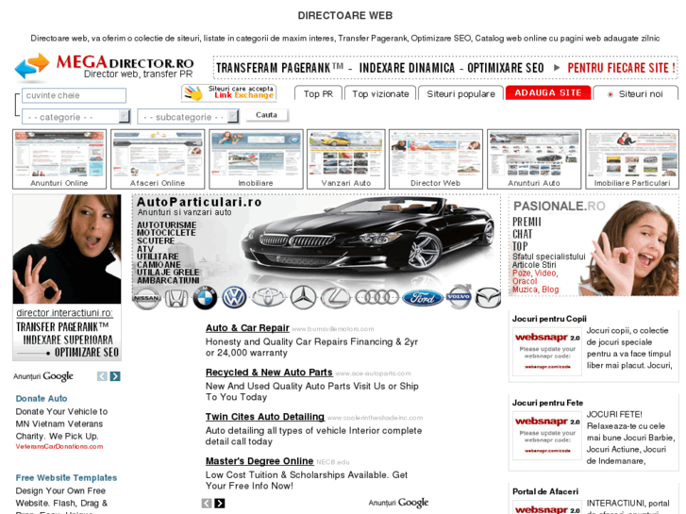Click Muzica, Blog in Pasionale banner
The height and width of the screenshot is (514, 686).
(x=536, y=290)
